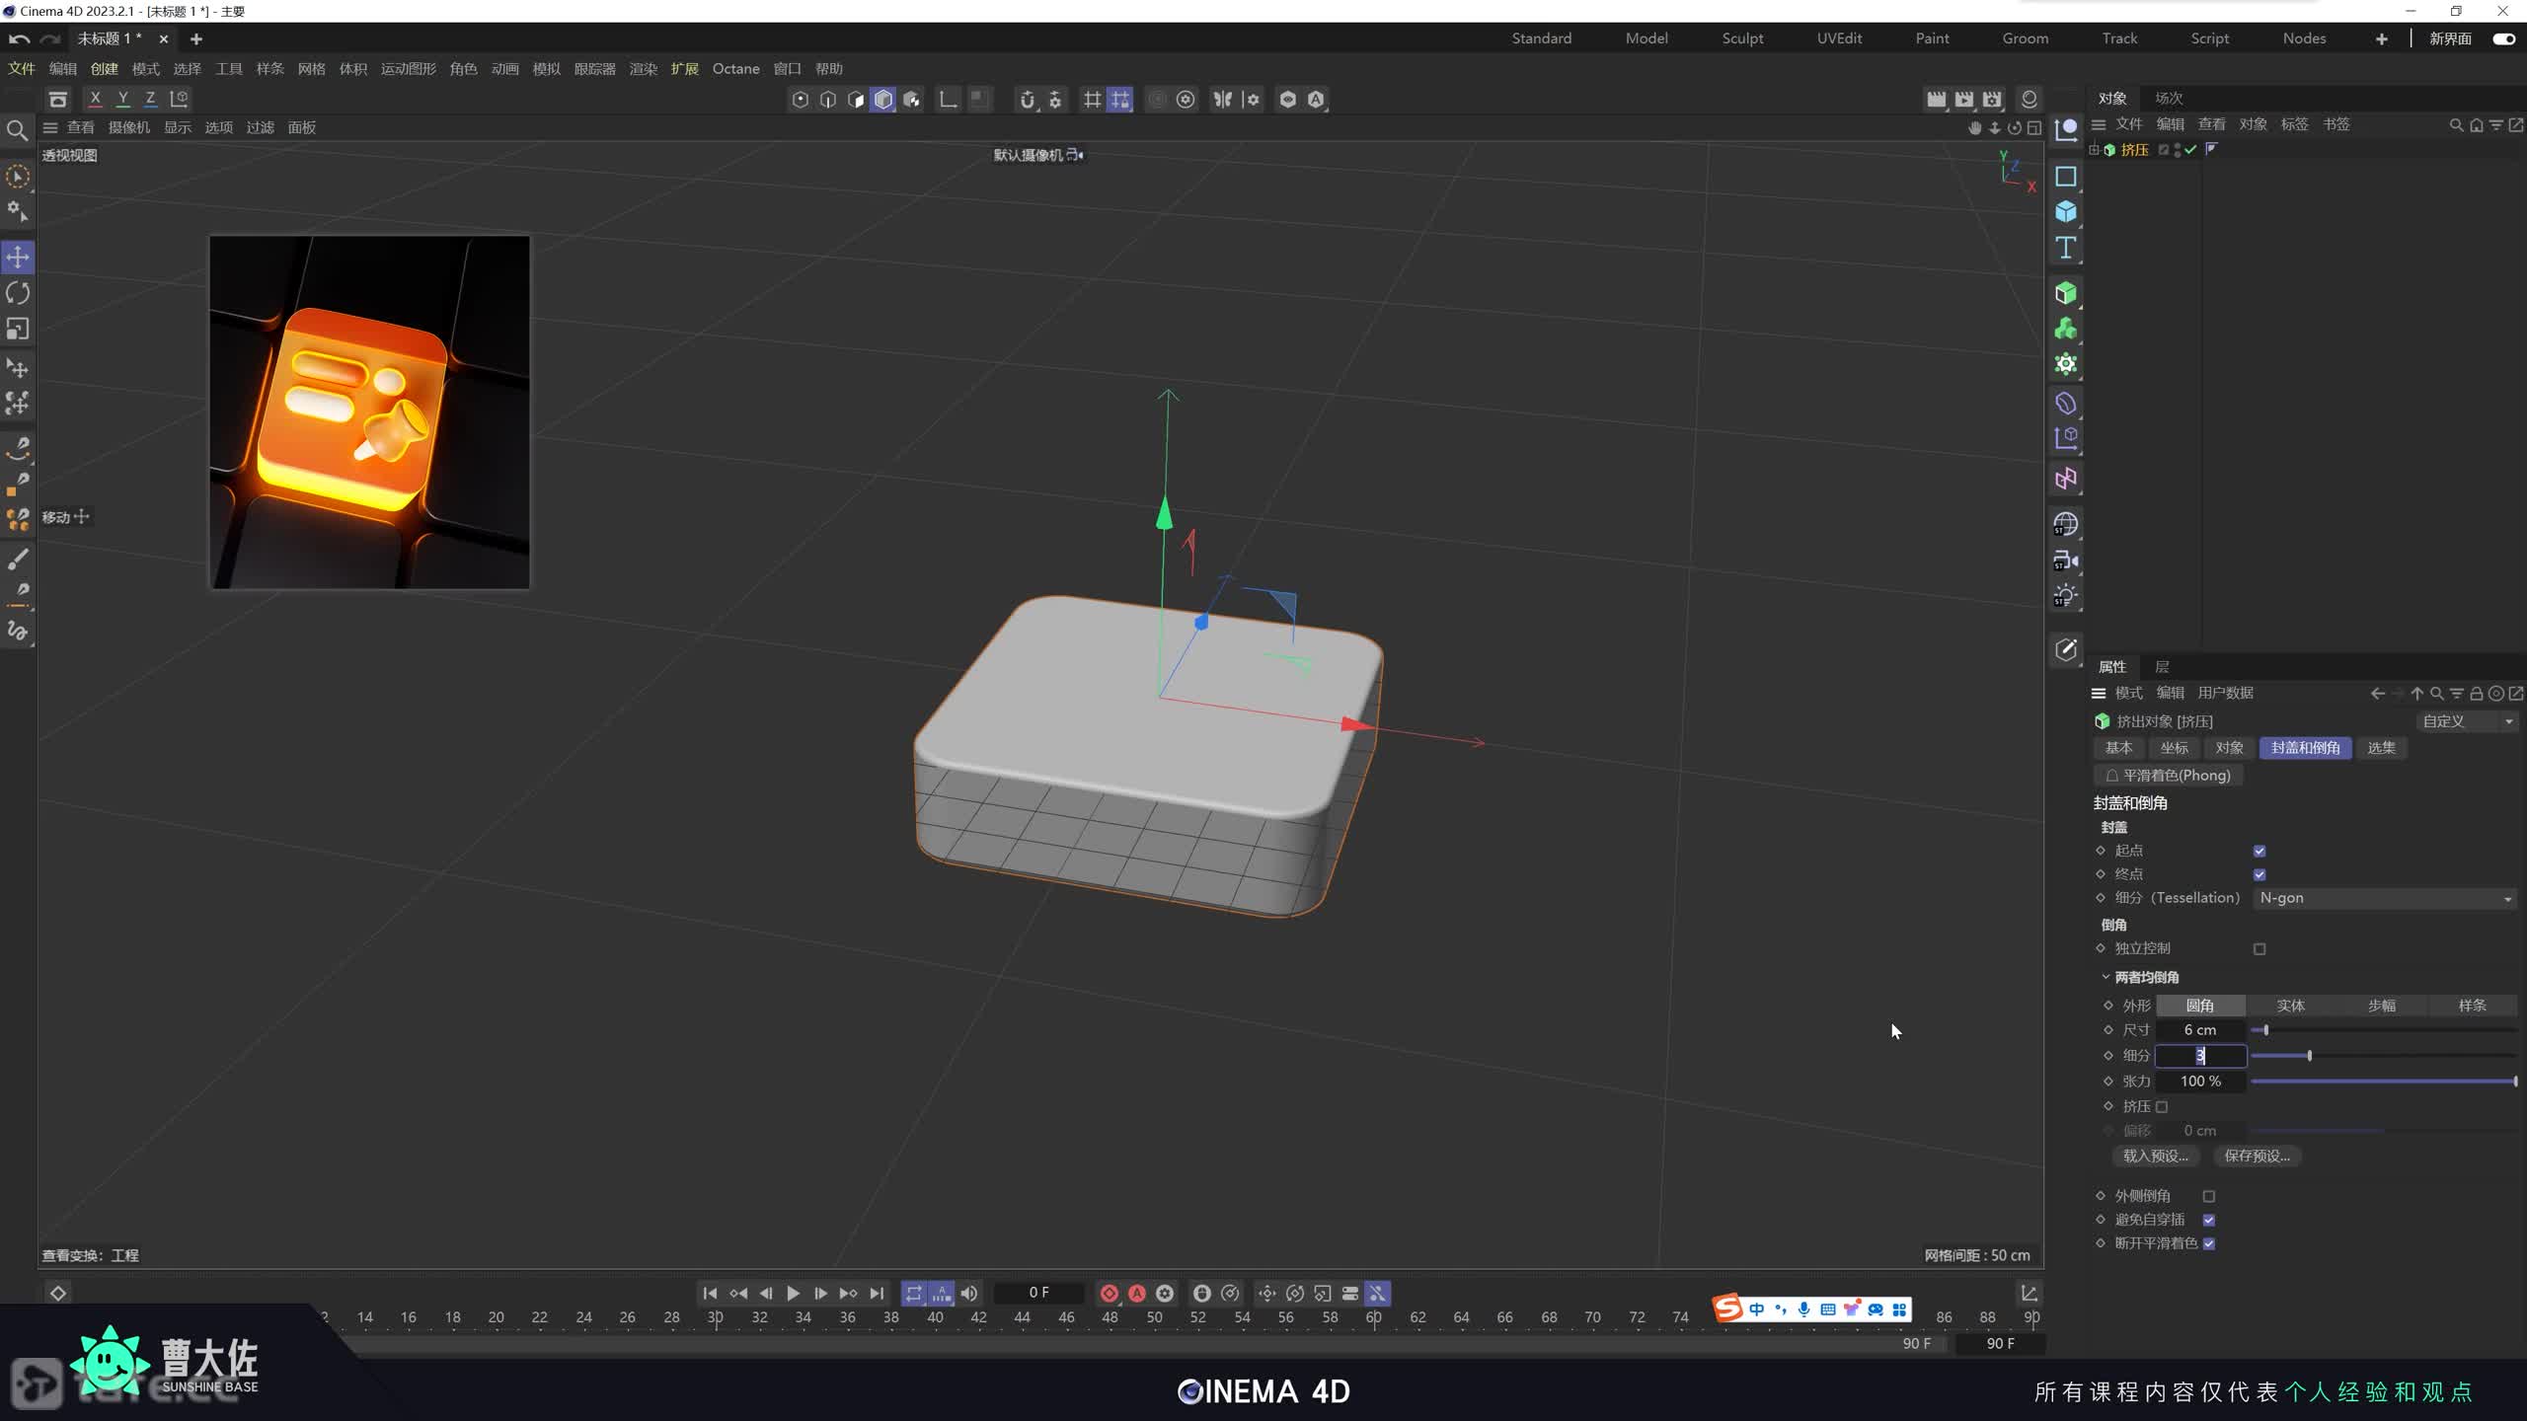The image size is (2527, 1421).
Task: Toggle the 避免自穿插 checkbox
Action: [x=2209, y=1220]
